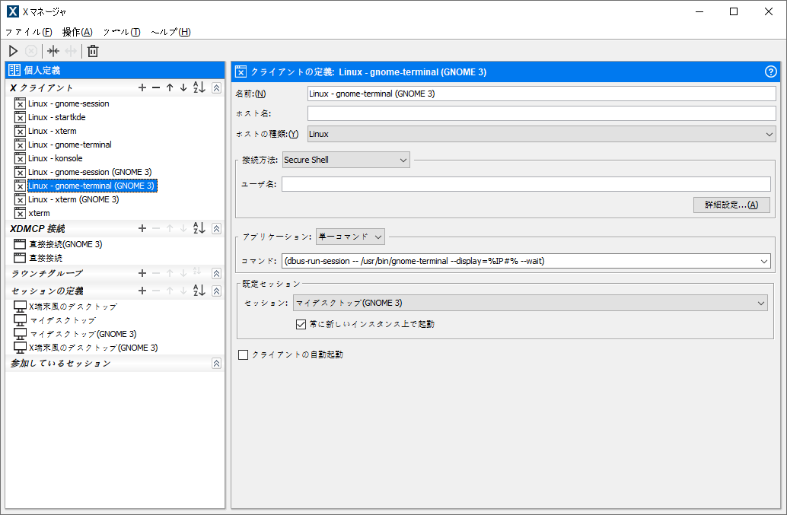Sort X clients alphabetically A-Z

[x=199, y=87]
